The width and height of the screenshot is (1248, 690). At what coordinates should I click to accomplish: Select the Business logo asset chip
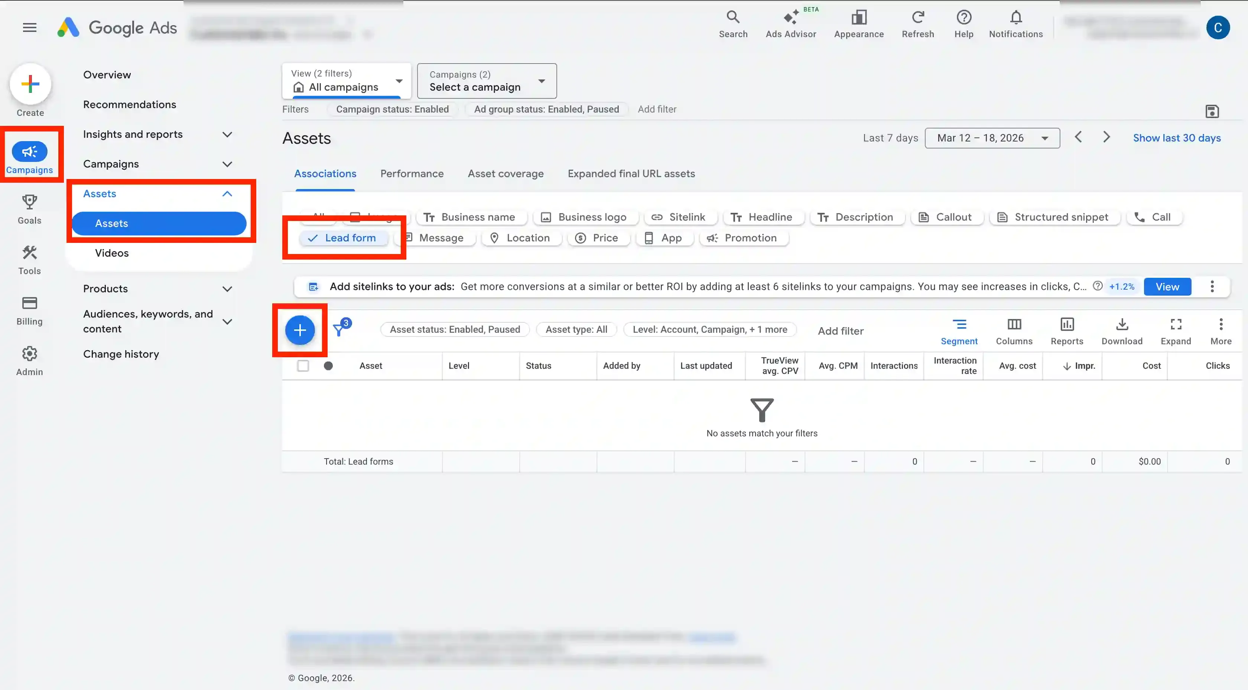pyautogui.click(x=585, y=217)
